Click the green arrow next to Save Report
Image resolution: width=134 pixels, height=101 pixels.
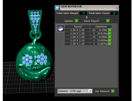coord(108,21)
